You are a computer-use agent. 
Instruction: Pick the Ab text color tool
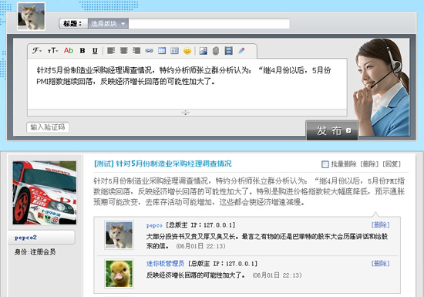click(69, 51)
